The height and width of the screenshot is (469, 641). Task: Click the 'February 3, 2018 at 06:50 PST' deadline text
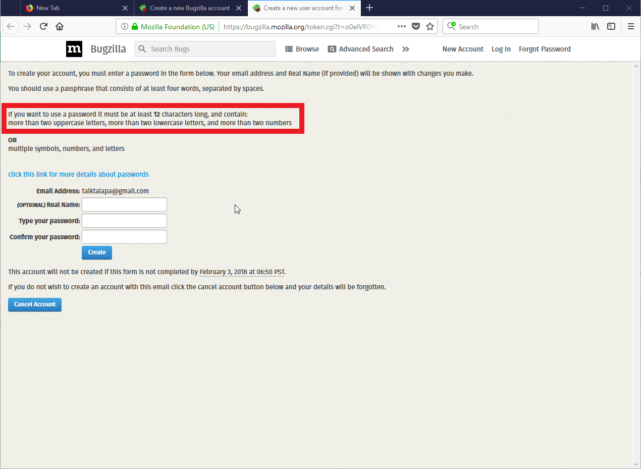(242, 272)
